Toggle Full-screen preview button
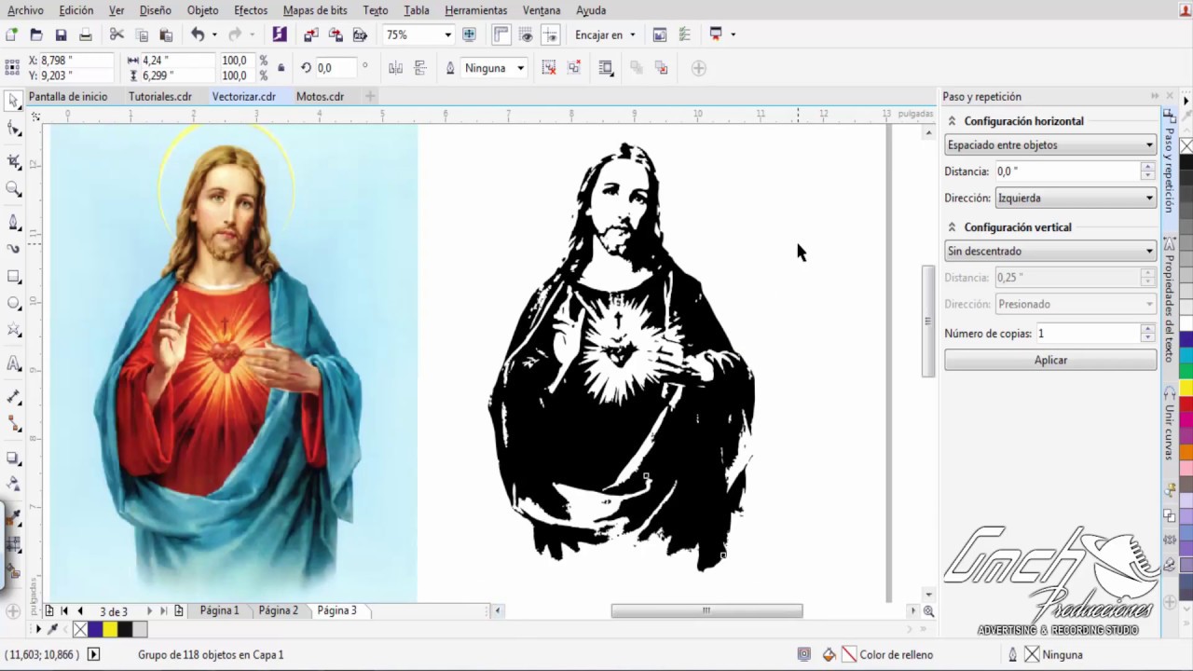1193x671 pixels. coord(470,34)
